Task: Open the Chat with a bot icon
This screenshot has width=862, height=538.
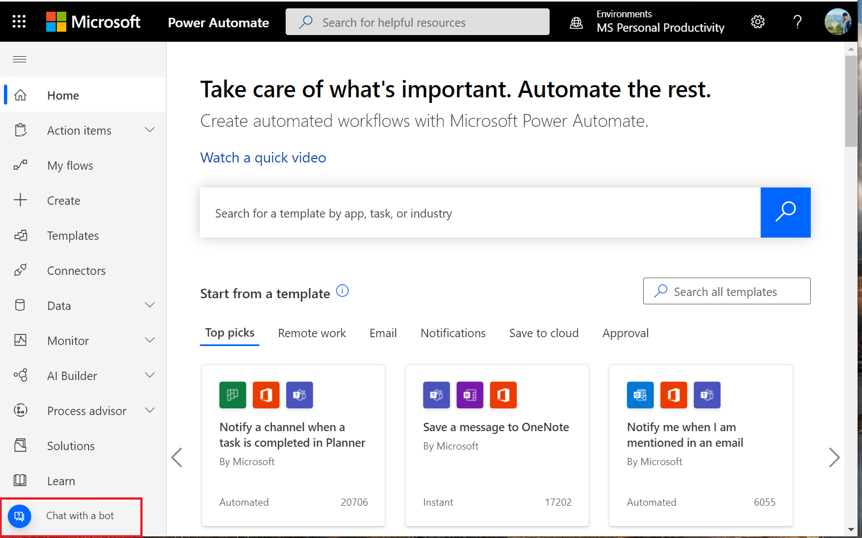Action: pos(19,516)
